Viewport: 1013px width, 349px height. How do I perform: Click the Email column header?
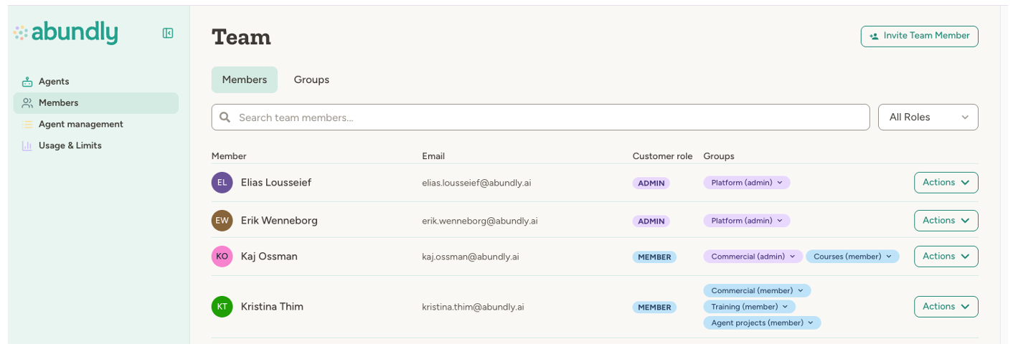pos(433,156)
